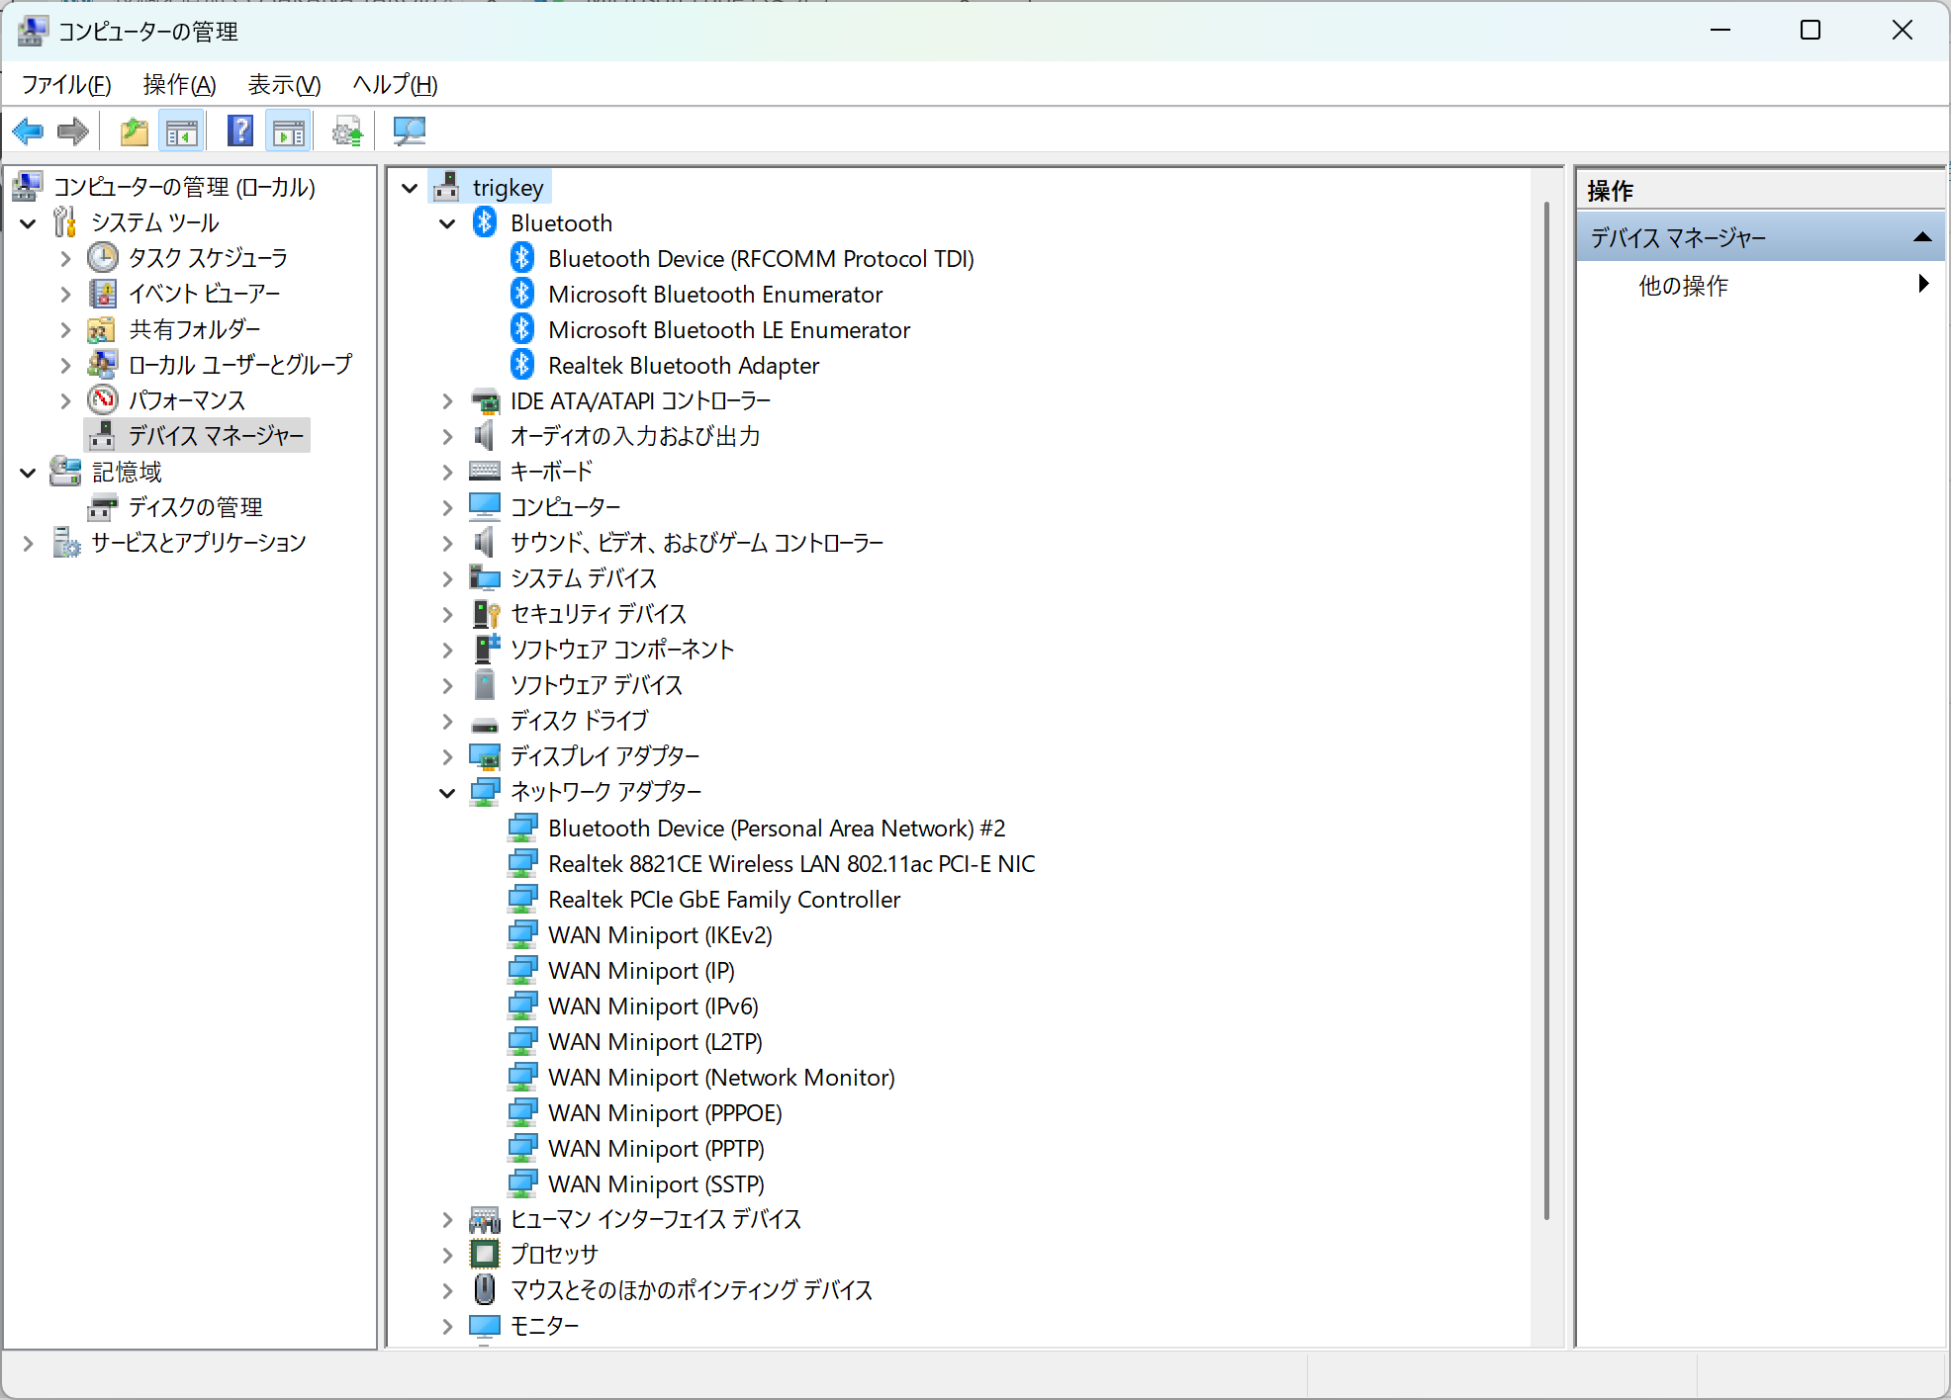1951x1400 pixels.
Task: Click the 共有フォルダー icon
Action: click(103, 329)
